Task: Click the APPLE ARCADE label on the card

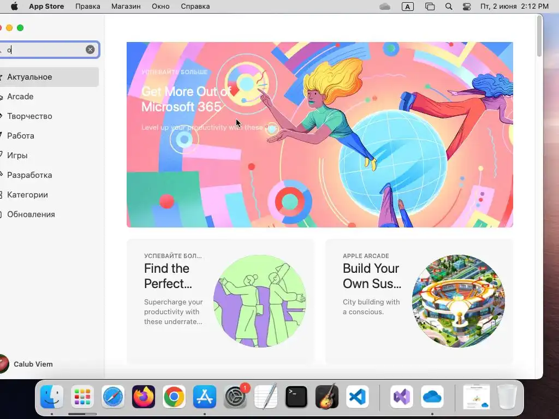Action: [366, 256]
